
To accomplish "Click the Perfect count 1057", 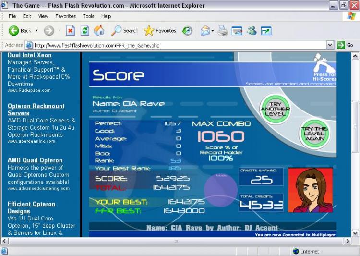I will (172, 123).
